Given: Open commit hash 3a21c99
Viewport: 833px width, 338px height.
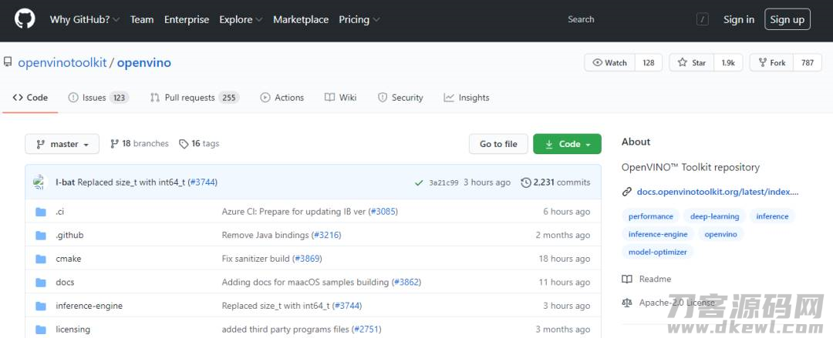Looking at the screenshot, I should tap(443, 182).
